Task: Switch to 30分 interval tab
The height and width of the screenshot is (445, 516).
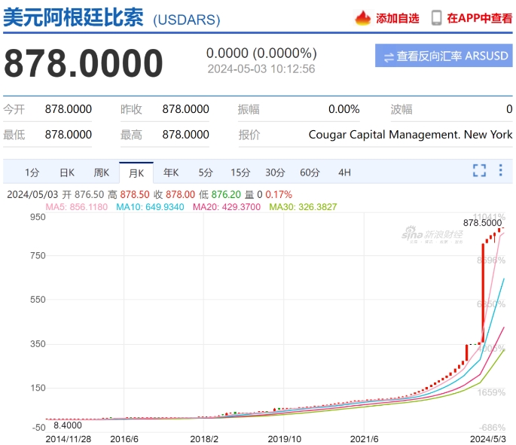Action: pos(275,172)
